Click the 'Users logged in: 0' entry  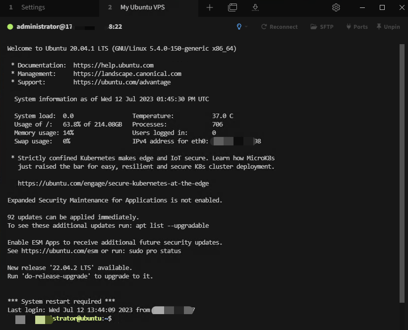click(174, 133)
